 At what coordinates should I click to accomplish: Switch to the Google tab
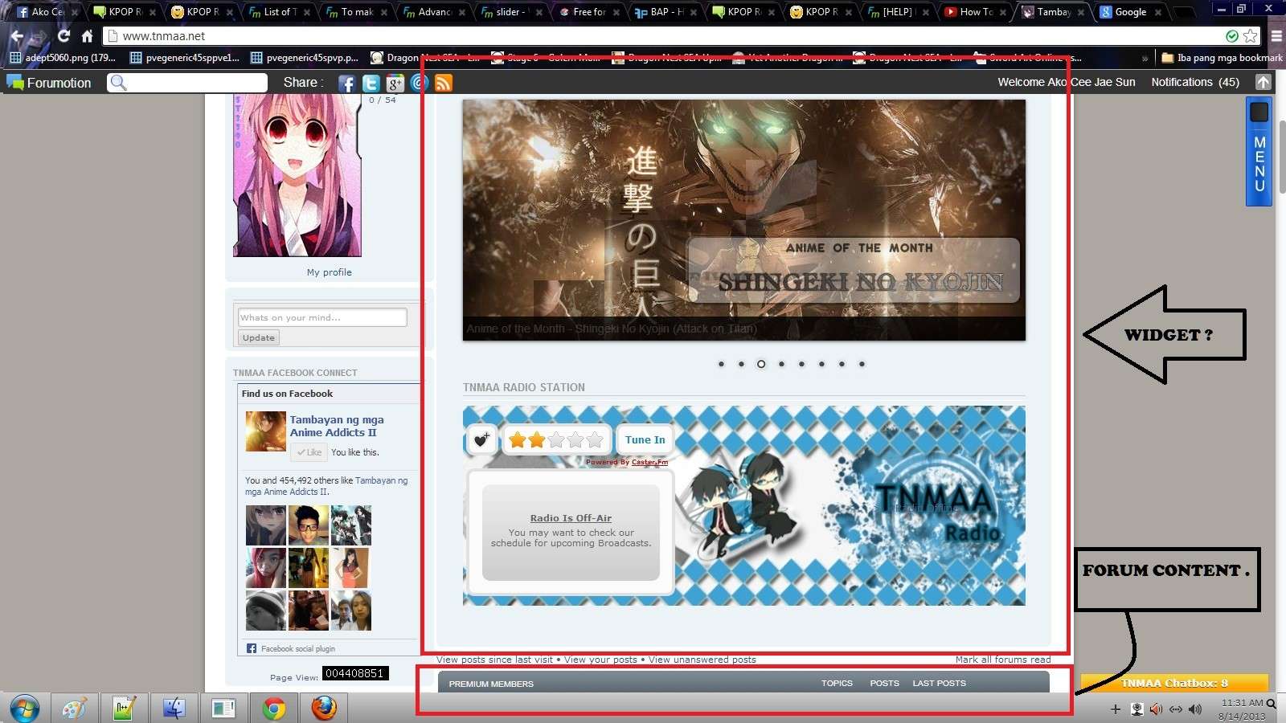pyautogui.click(x=1130, y=12)
